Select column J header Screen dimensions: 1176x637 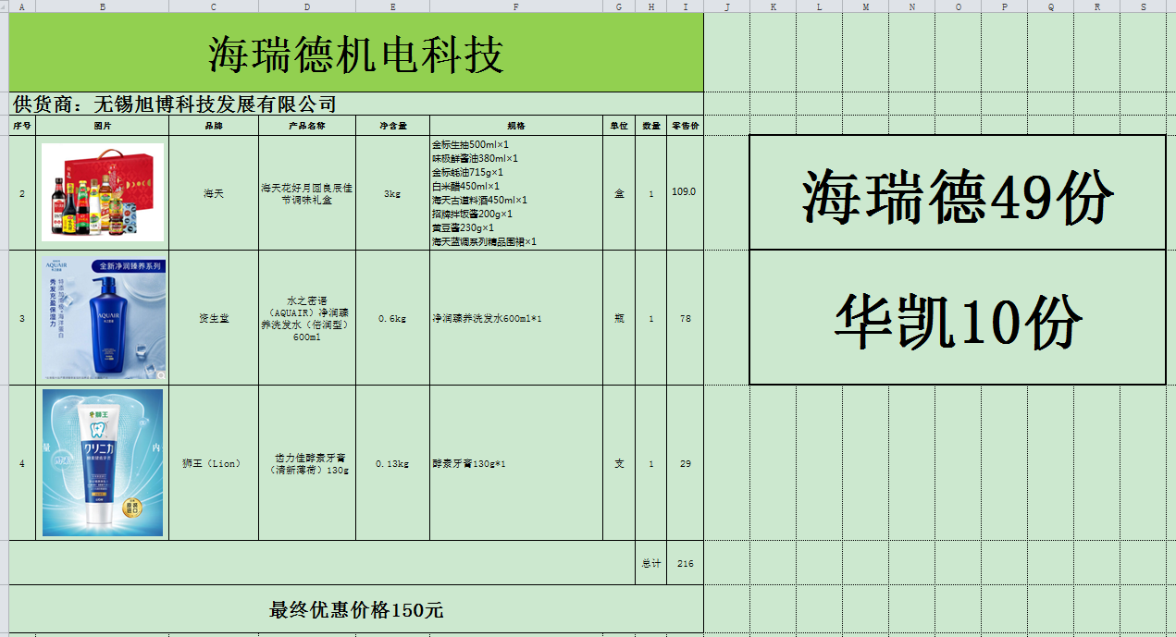[x=727, y=6]
